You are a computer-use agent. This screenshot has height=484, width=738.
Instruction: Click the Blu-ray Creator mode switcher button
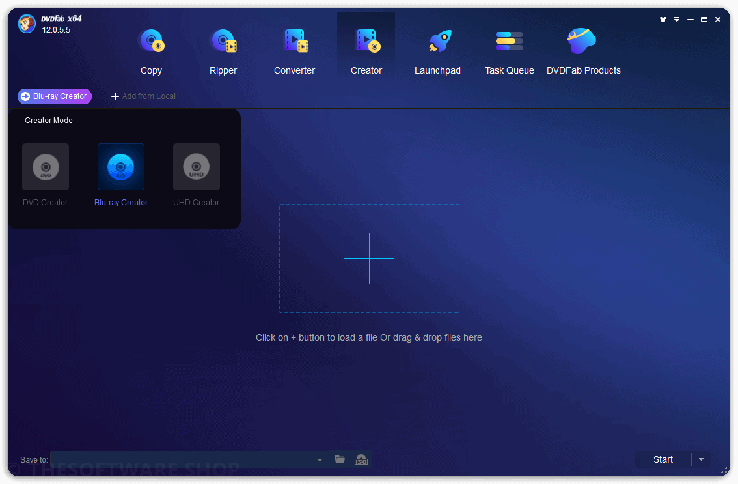[55, 96]
